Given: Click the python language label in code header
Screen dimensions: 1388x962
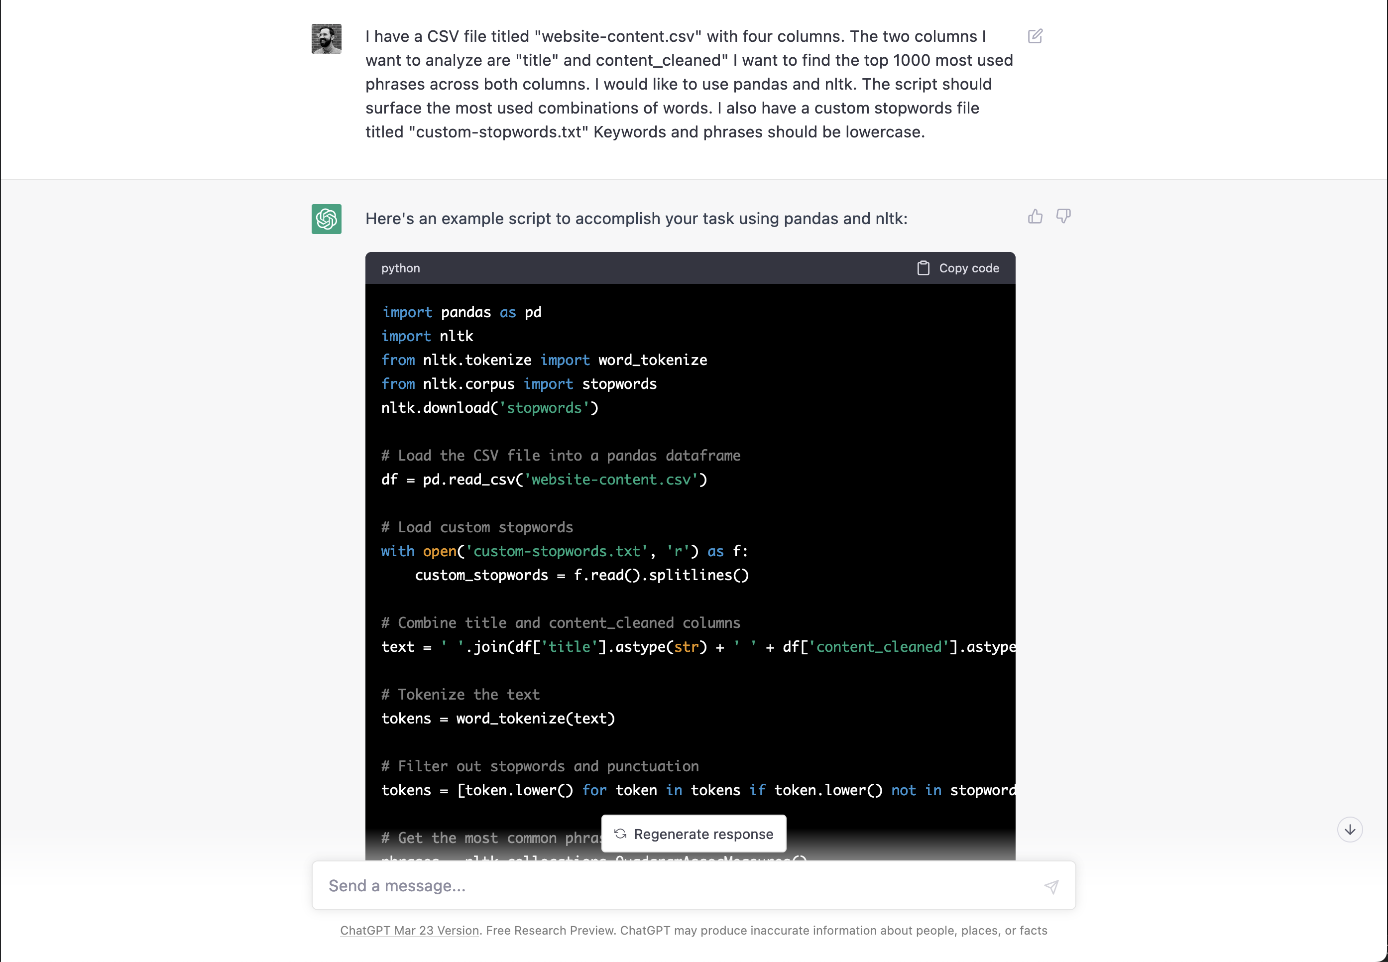Looking at the screenshot, I should (401, 268).
